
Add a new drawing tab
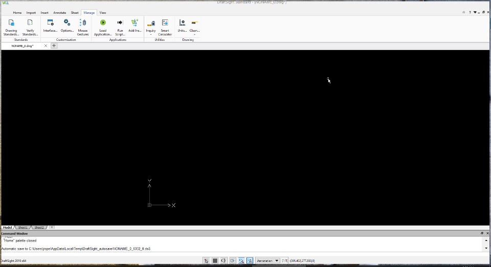click(54, 45)
